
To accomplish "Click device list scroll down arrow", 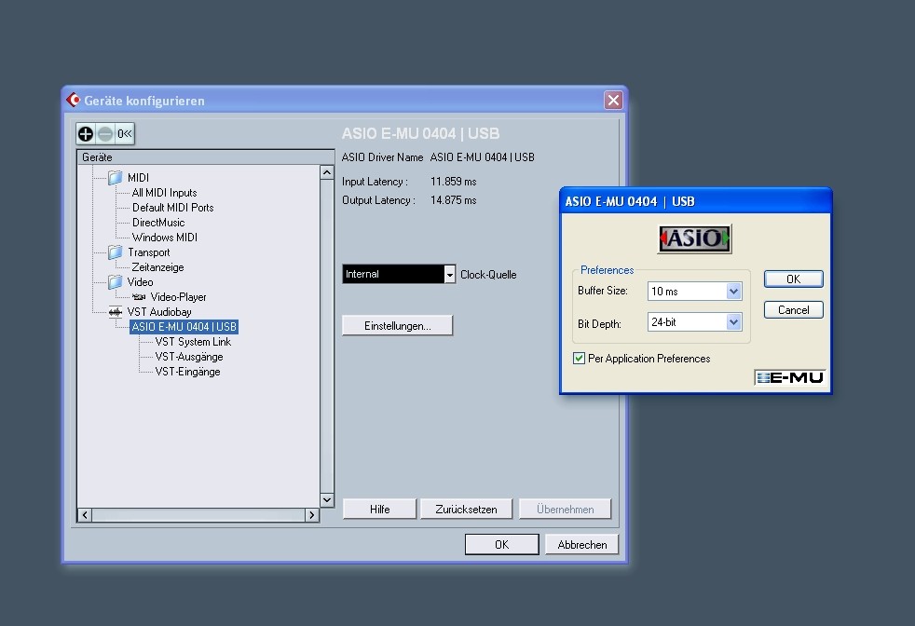I will pyautogui.click(x=327, y=500).
